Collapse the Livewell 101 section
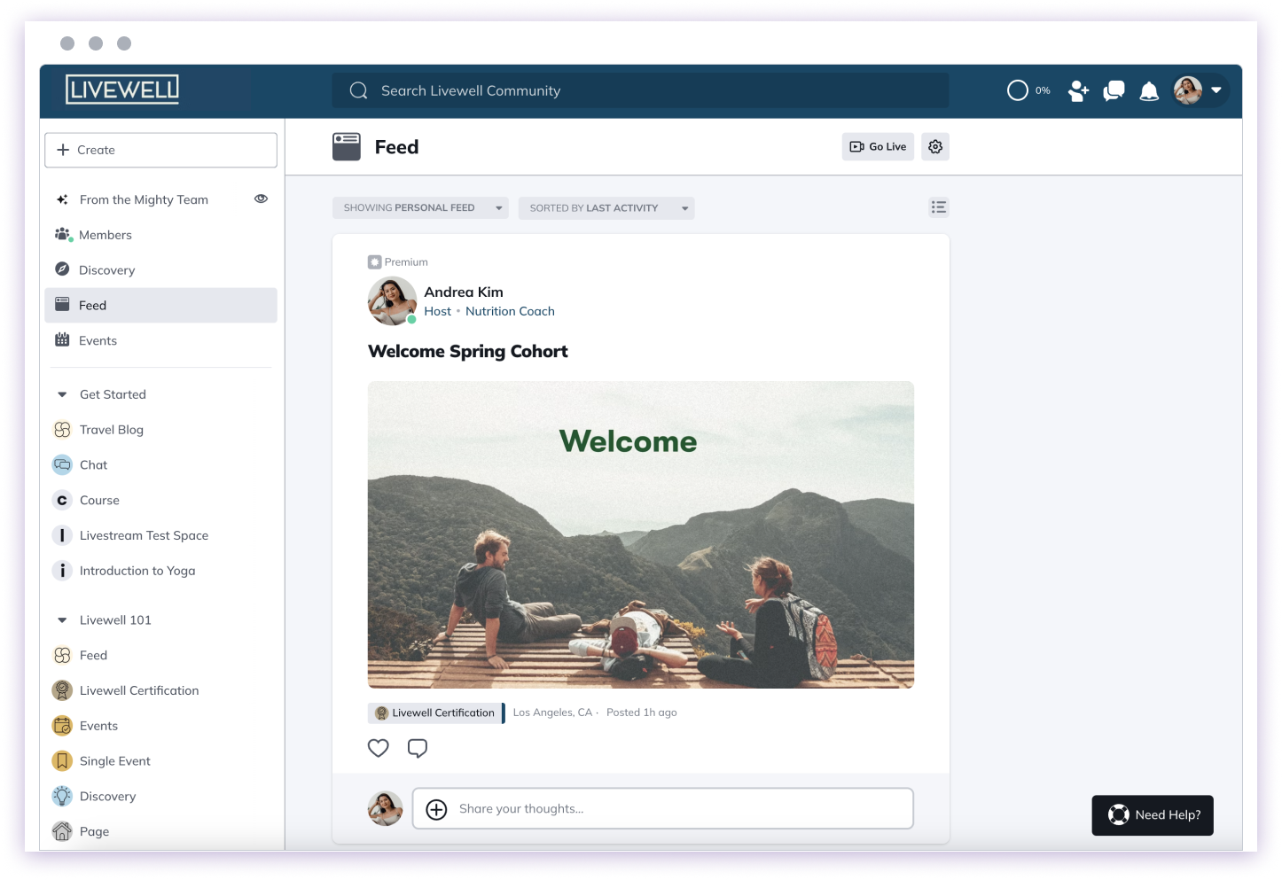Screen dimensions: 1282x880 [61, 619]
